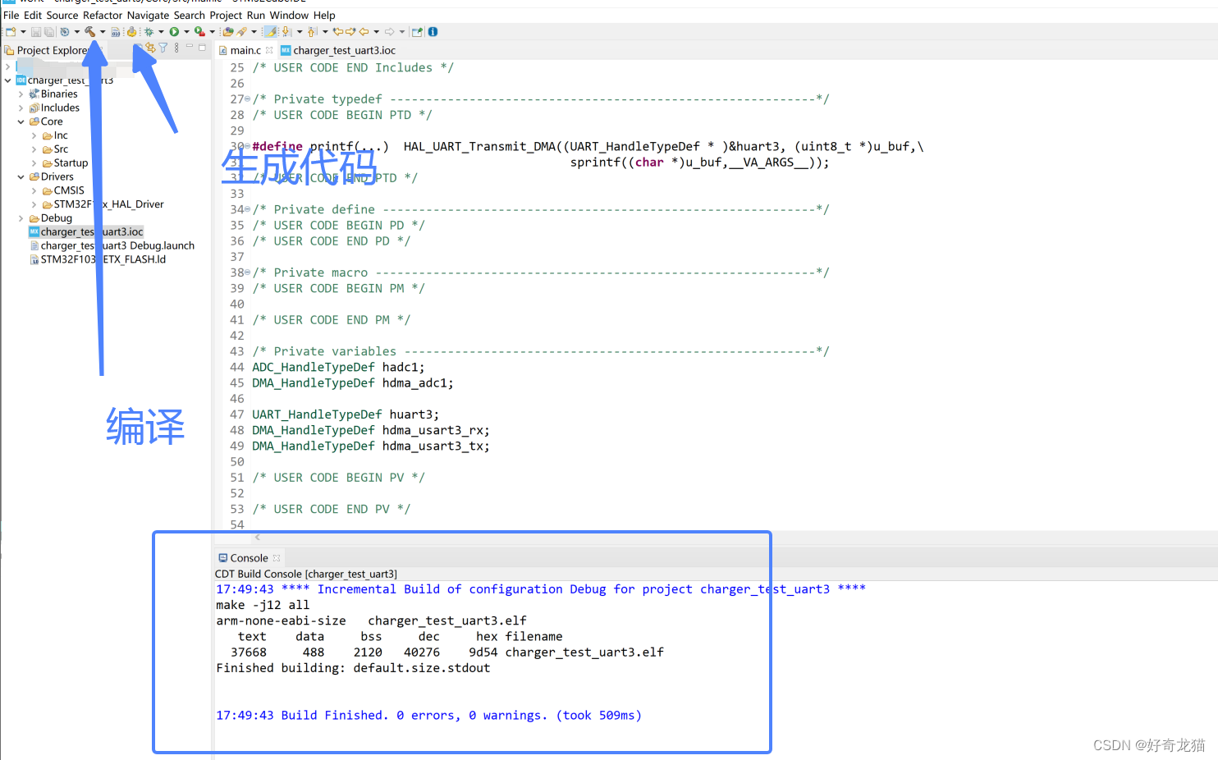
Task: Maximize the Project Explorer panel
Action: (202, 48)
